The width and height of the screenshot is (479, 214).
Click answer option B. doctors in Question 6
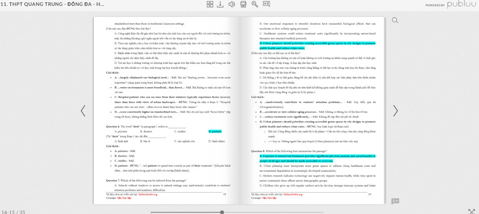point(146,131)
